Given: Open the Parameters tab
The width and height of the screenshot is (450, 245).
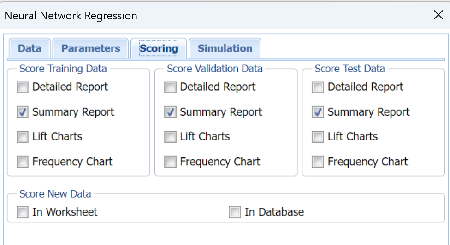Looking at the screenshot, I should coord(90,48).
